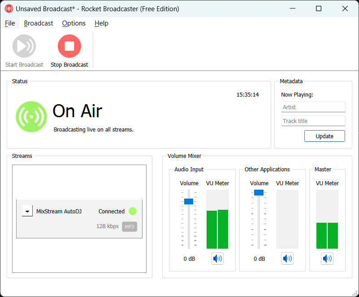This screenshot has height=297, width=359.
Task: Click the Audio Input VU meter
Action: 217,219
